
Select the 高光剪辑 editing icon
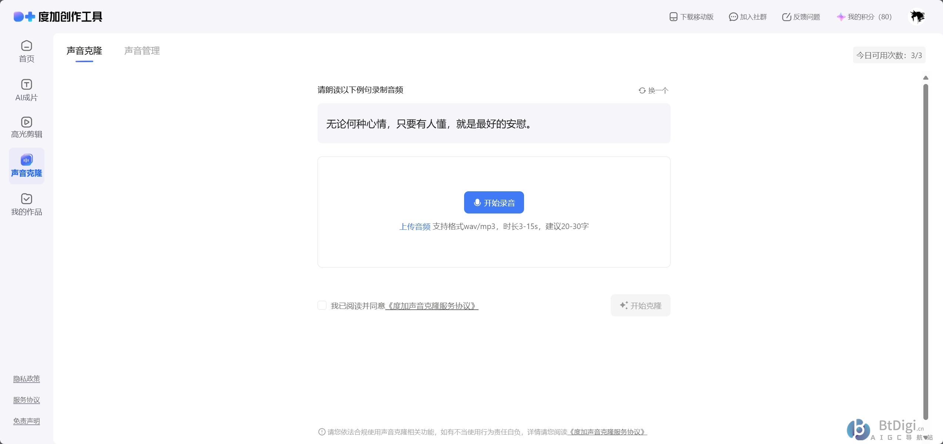(x=26, y=122)
